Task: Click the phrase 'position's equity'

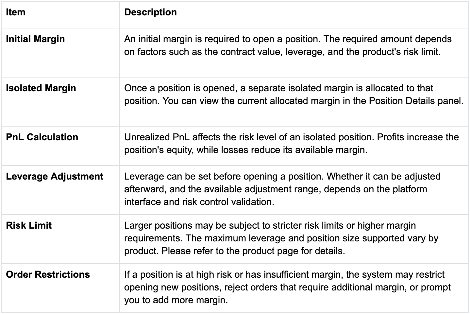Action: (x=158, y=150)
